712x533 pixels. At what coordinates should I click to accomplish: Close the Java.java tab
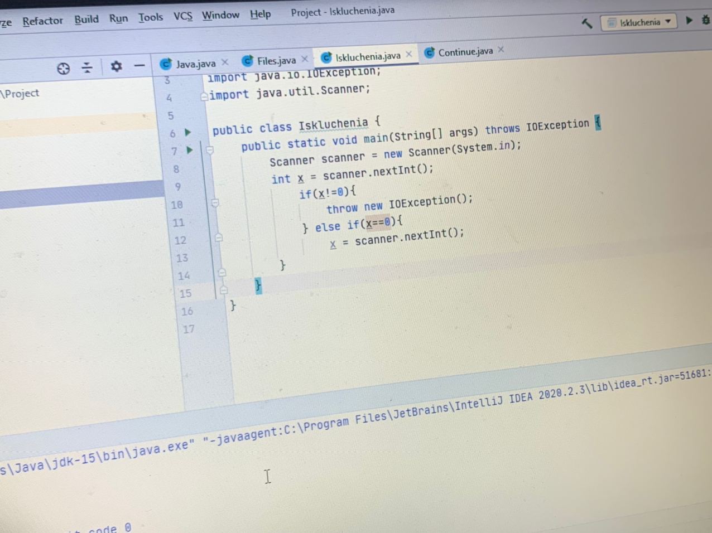pos(225,62)
